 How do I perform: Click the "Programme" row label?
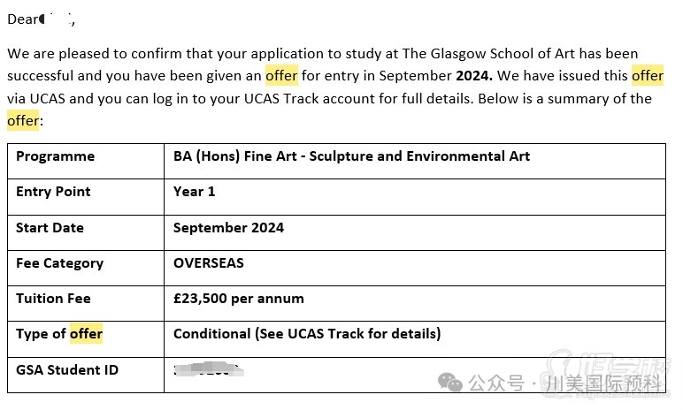pos(55,156)
